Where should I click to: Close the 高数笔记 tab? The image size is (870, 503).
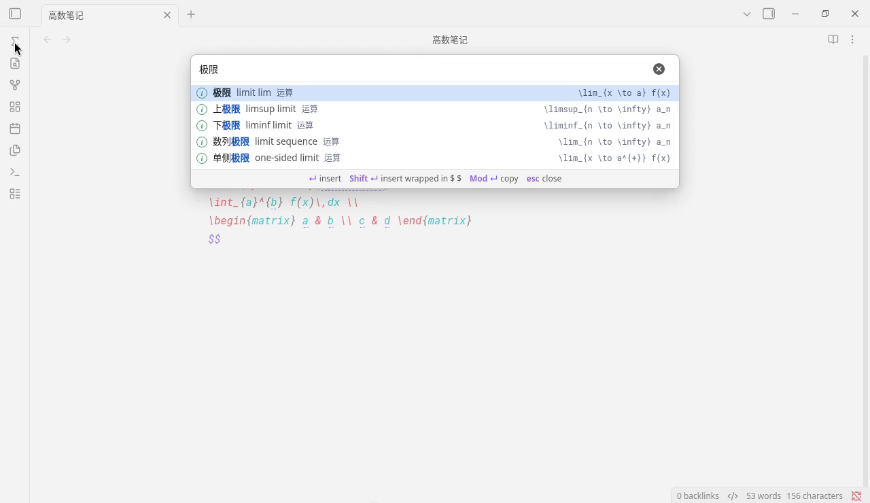click(x=167, y=15)
